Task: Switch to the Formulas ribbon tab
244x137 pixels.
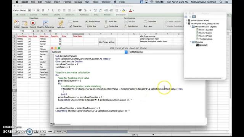Action: tap(84, 15)
